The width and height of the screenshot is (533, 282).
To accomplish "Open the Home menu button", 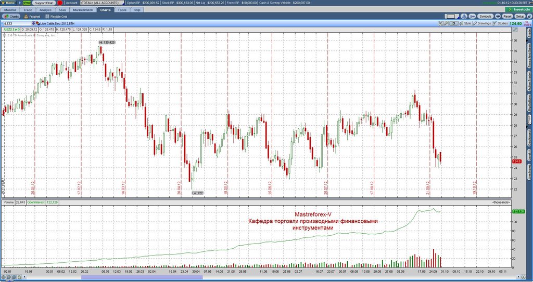I will pyautogui.click(x=8, y=3).
